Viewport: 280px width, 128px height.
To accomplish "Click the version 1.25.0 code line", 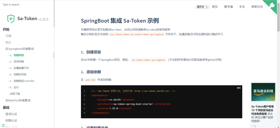I will coord(114,108).
